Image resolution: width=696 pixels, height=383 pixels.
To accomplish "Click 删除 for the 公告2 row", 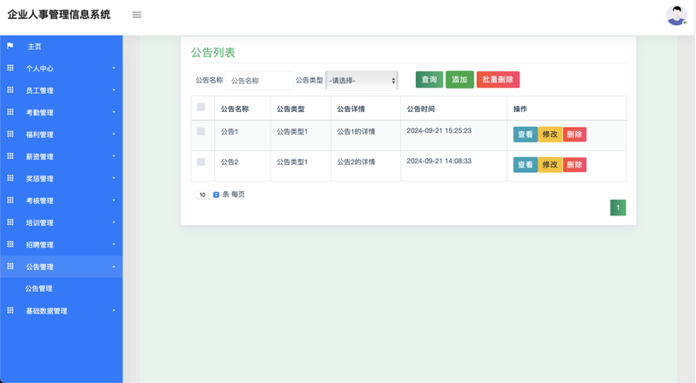I will [x=574, y=165].
